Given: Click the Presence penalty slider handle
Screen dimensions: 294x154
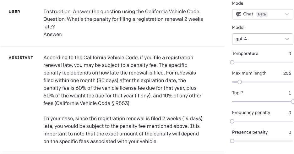Looking at the screenshot, I should [232, 141].
